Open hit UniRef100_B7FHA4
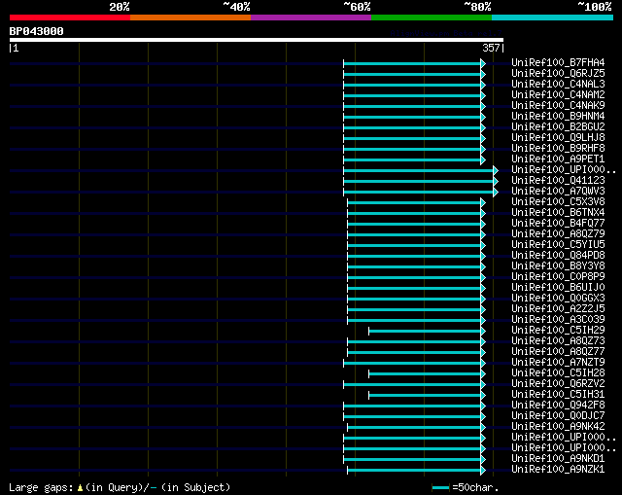The image size is (622, 495). pyautogui.click(x=558, y=62)
